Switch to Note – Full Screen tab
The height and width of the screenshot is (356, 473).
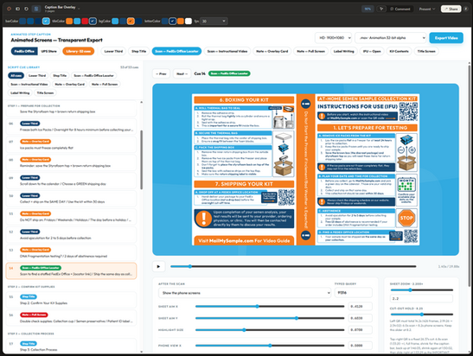(x=310, y=51)
